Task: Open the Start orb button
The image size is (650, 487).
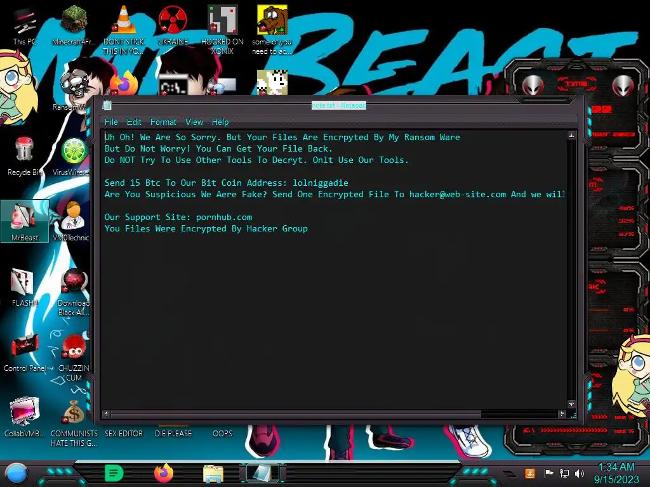Action: pyautogui.click(x=17, y=473)
